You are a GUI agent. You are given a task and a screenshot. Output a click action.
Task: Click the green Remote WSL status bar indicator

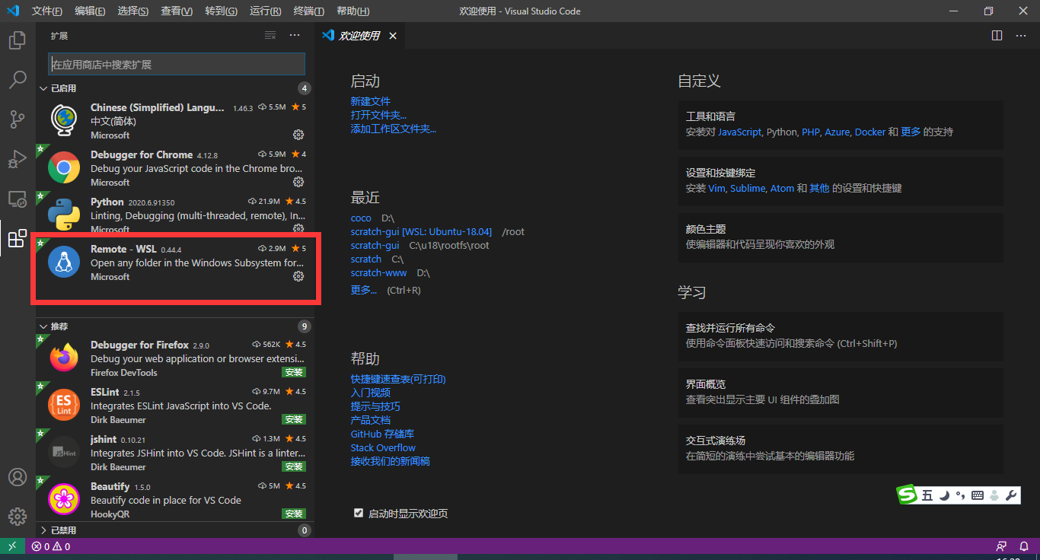click(x=11, y=546)
